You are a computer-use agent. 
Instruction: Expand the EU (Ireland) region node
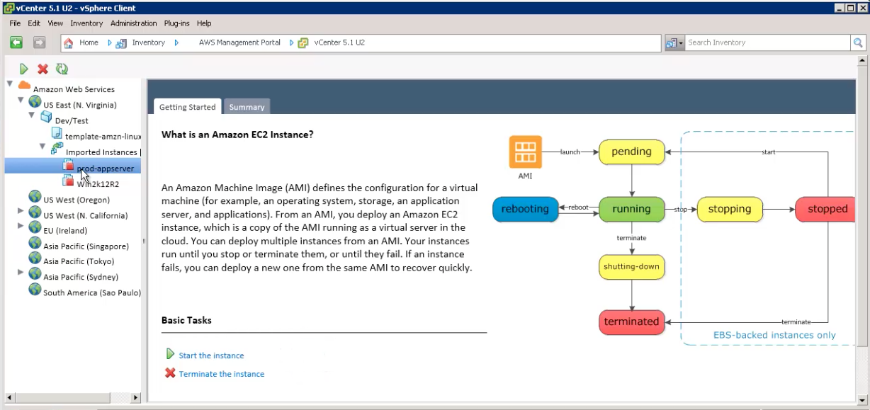click(x=21, y=227)
